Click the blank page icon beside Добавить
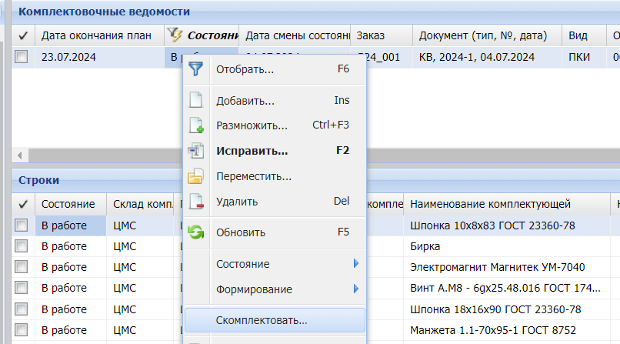The image size is (620, 344). 196,101
